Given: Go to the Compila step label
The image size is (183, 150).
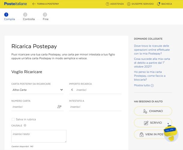Looking at the screenshot, I should tap(10, 19).
